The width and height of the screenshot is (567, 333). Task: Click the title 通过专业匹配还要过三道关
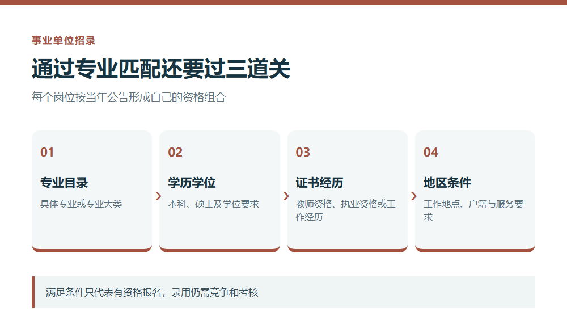click(x=161, y=69)
